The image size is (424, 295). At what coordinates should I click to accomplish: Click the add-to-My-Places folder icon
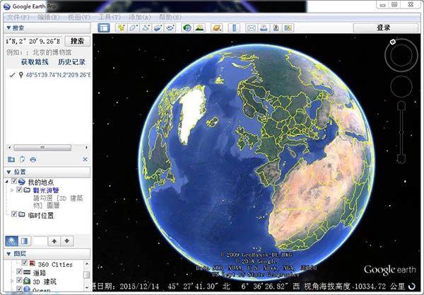pyautogui.click(x=11, y=159)
